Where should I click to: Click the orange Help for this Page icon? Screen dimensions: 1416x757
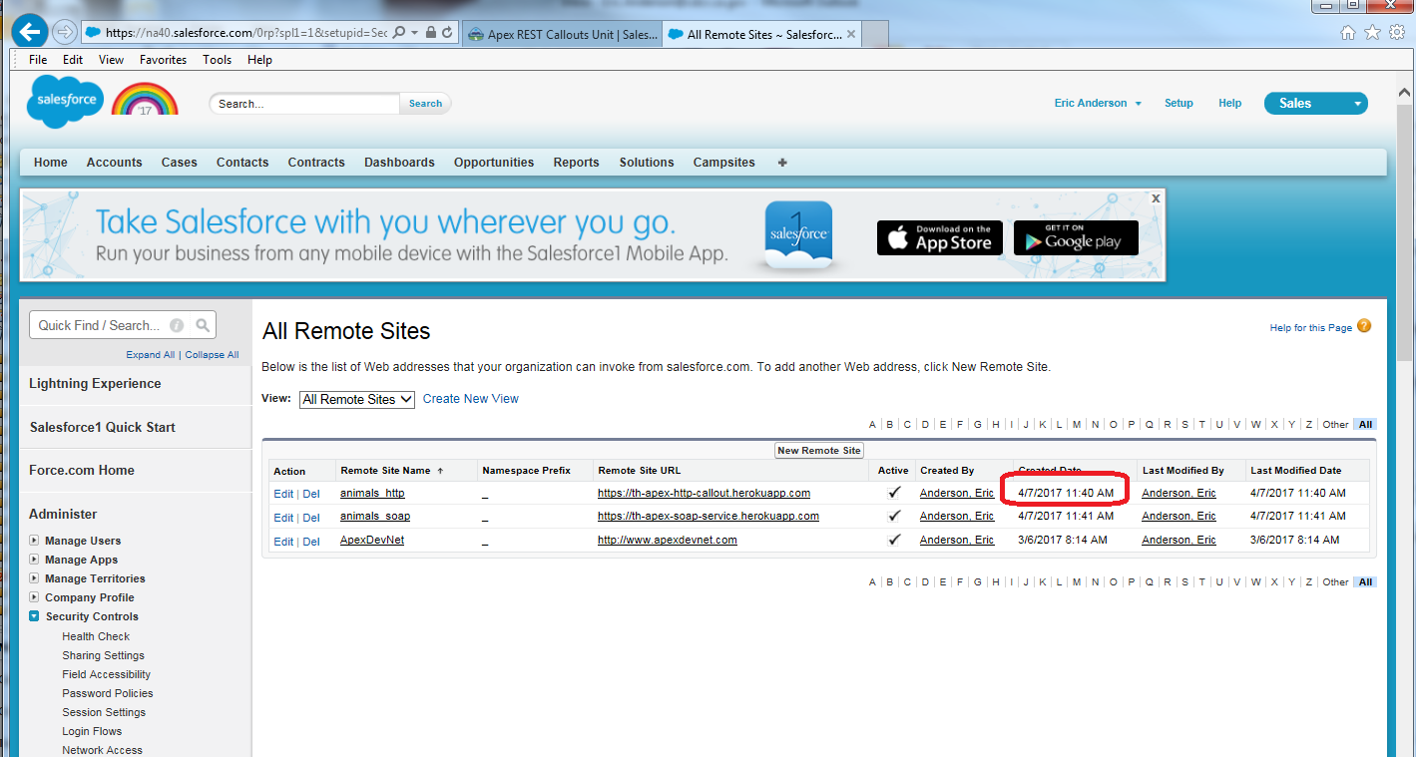(x=1364, y=326)
